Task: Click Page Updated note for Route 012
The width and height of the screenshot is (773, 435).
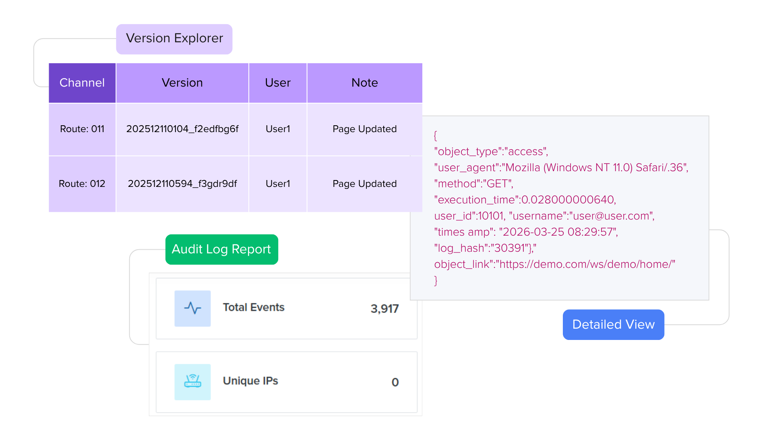Action: point(365,184)
